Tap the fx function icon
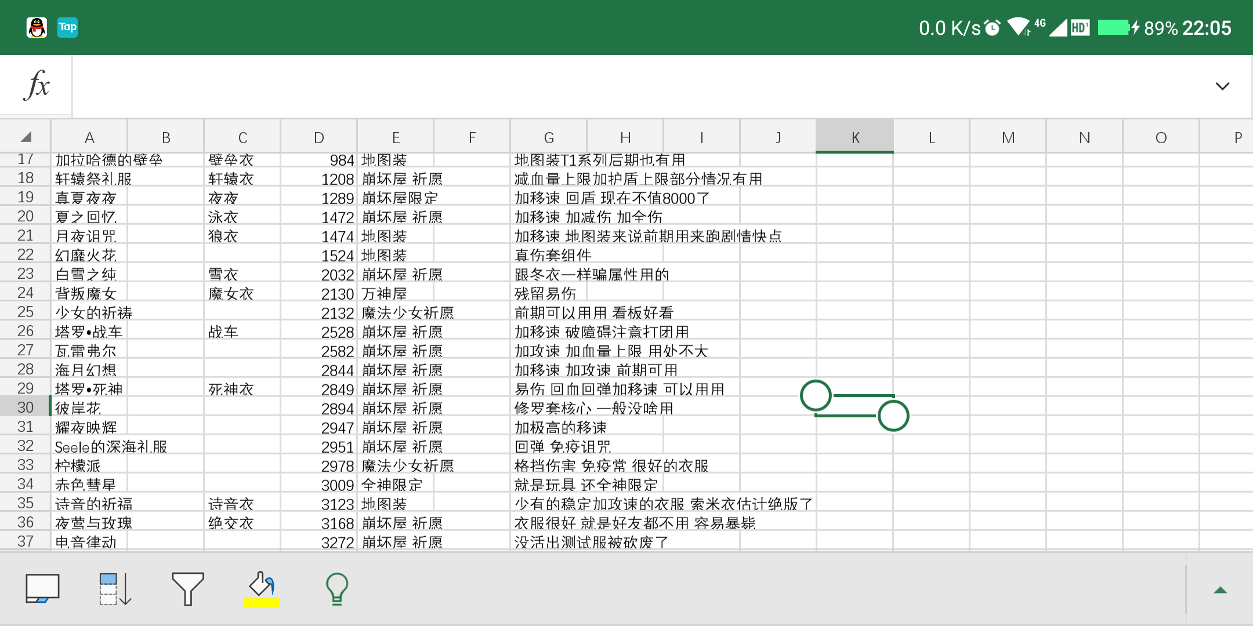The image size is (1253, 626). coord(37,86)
